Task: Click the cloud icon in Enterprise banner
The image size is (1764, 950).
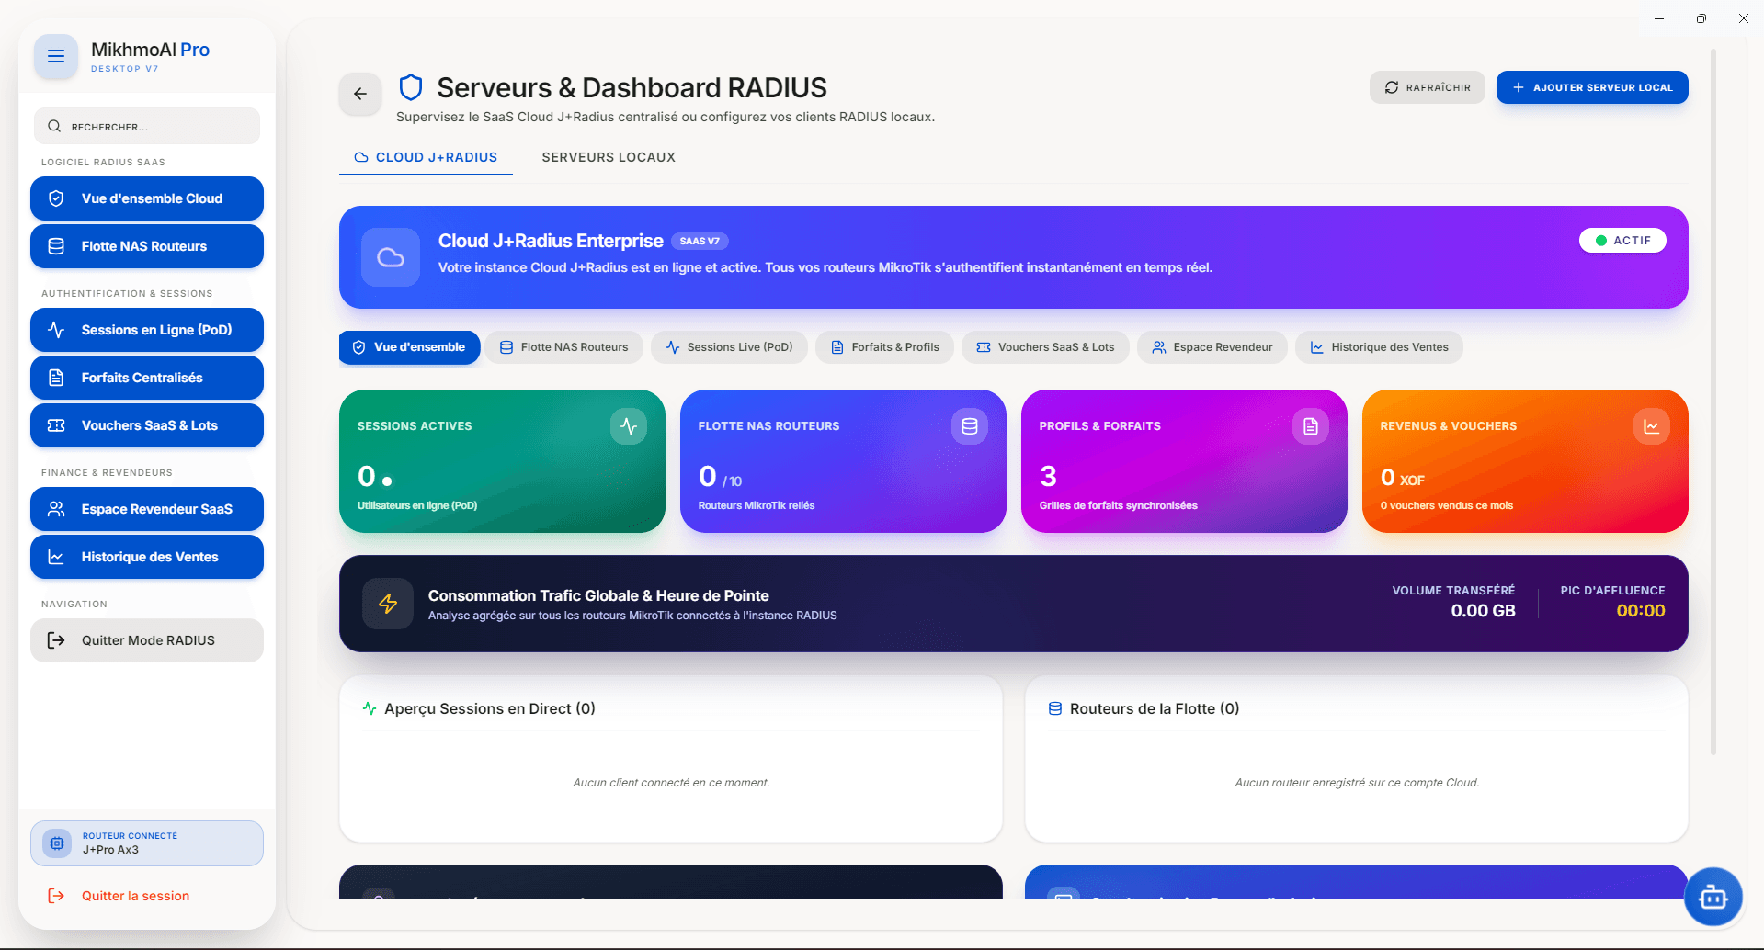Action: pyautogui.click(x=391, y=257)
